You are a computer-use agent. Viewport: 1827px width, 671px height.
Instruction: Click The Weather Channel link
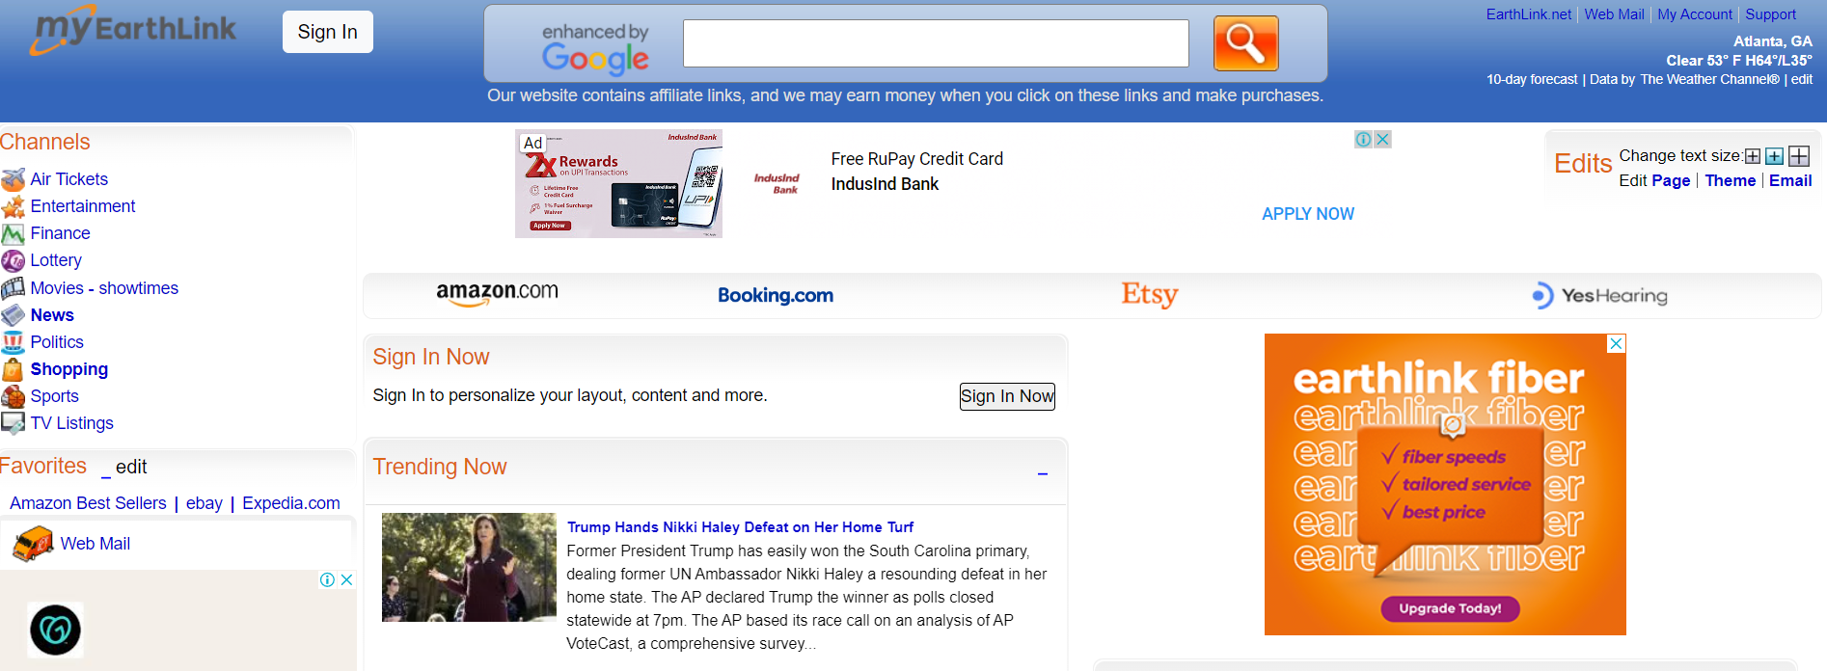(x=1709, y=79)
